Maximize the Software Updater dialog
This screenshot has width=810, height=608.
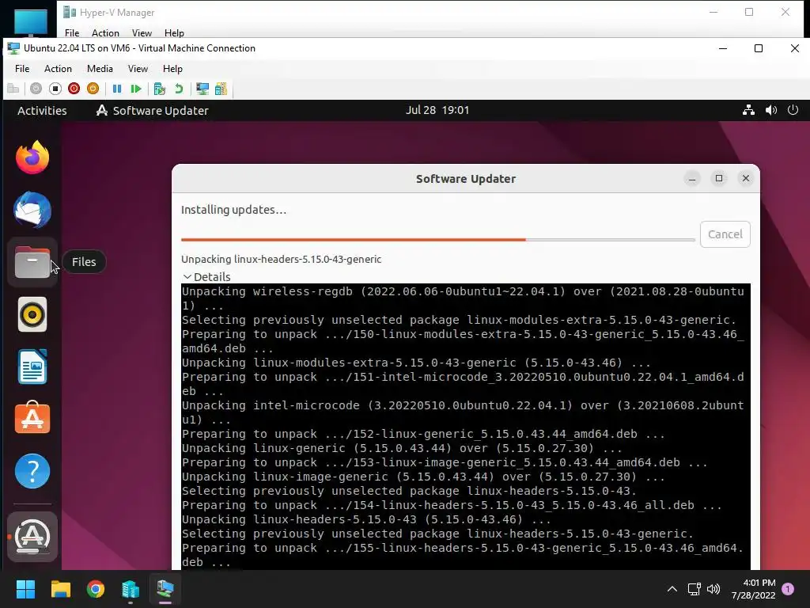[x=718, y=178]
